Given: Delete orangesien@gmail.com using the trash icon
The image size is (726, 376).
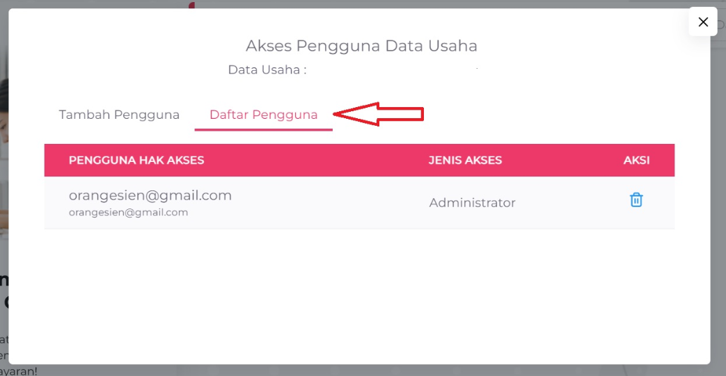Looking at the screenshot, I should (636, 200).
